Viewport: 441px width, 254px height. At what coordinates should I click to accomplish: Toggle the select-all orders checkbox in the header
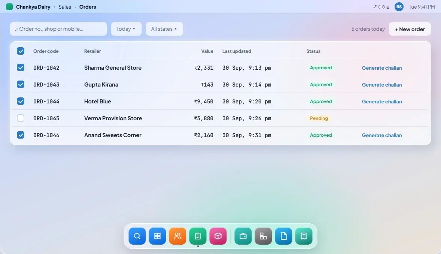(21, 51)
